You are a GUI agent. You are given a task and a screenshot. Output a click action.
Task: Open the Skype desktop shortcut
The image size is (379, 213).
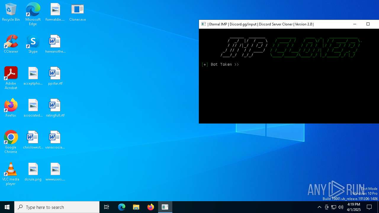click(x=33, y=44)
